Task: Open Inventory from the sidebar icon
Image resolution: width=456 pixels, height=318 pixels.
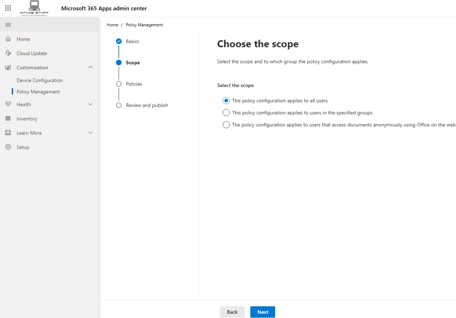Action: click(7, 118)
